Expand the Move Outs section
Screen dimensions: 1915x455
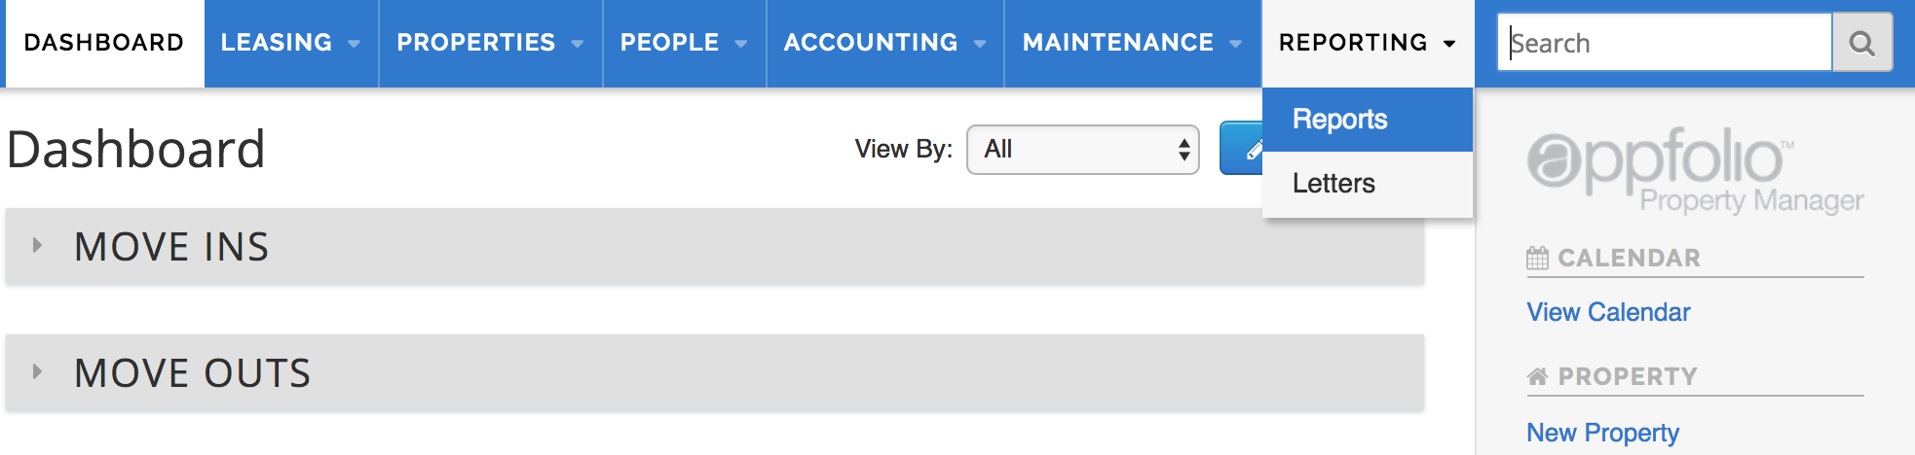click(x=38, y=372)
